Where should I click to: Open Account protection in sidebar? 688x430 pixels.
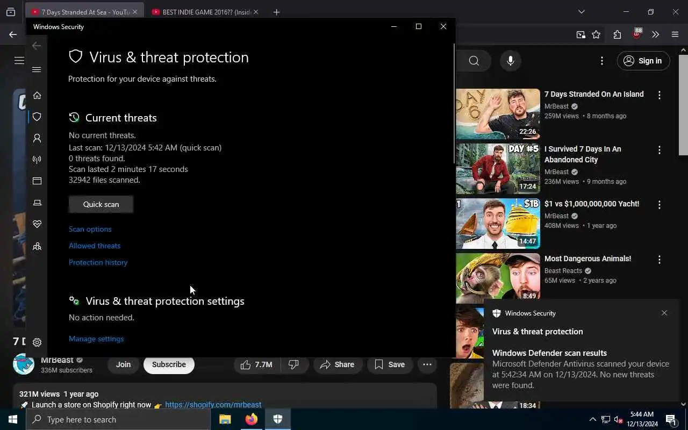tap(37, 138)
